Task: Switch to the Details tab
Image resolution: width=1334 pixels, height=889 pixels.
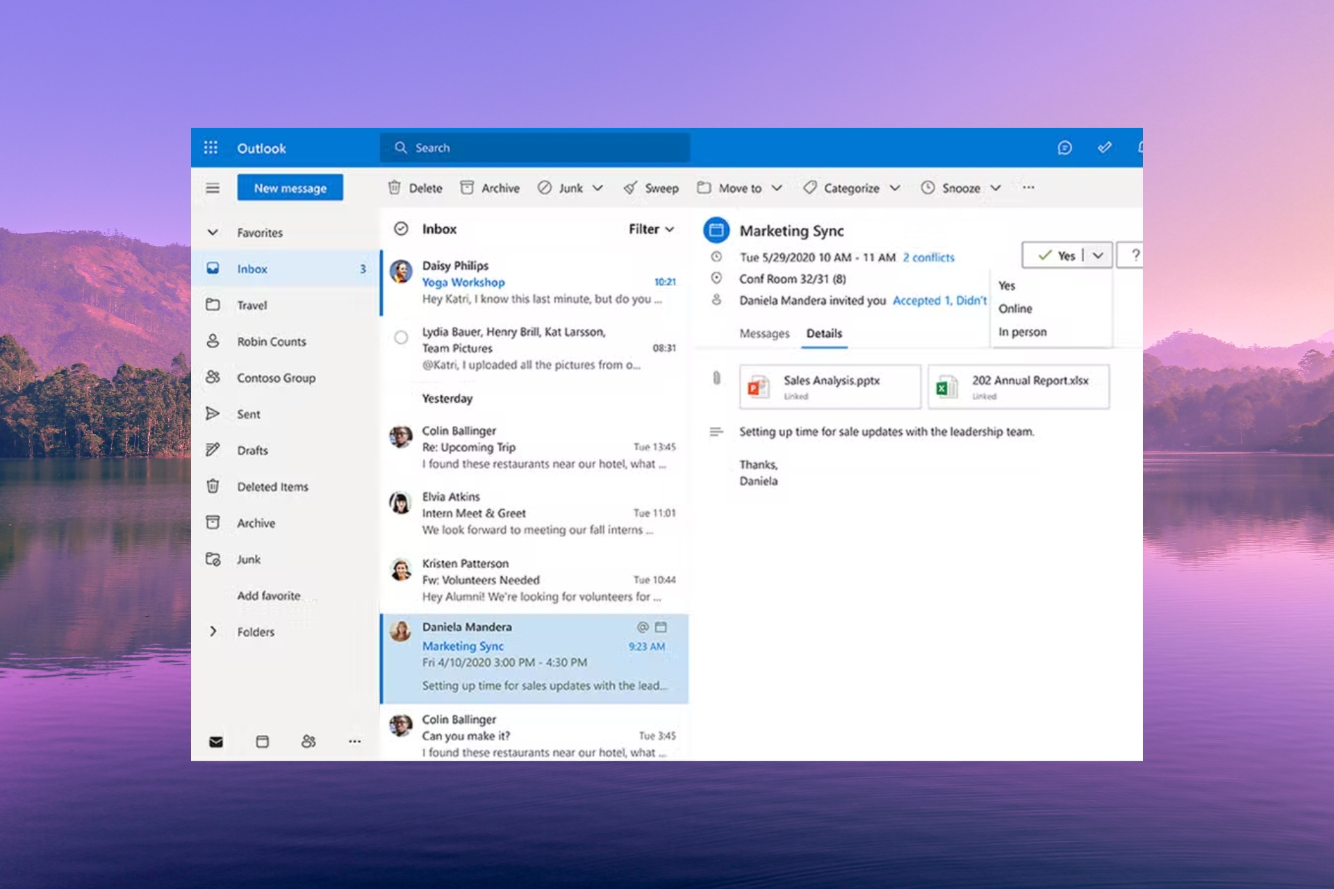Action: coord(824,333)
